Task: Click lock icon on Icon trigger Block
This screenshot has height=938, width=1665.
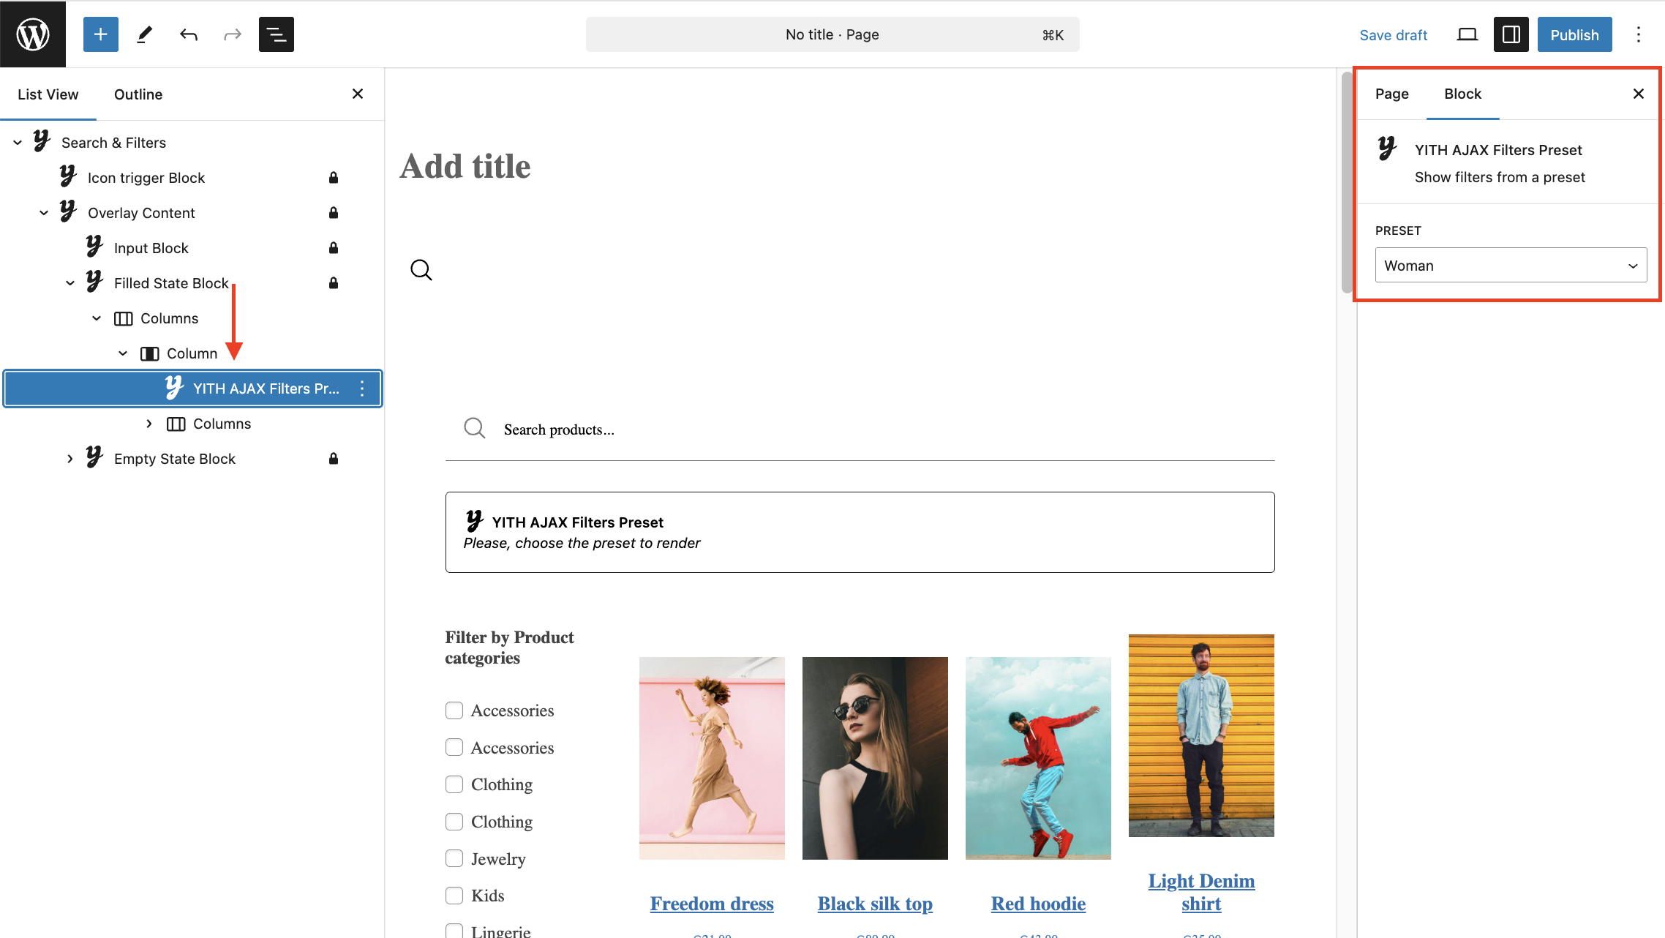Action: tap(334, 178)
